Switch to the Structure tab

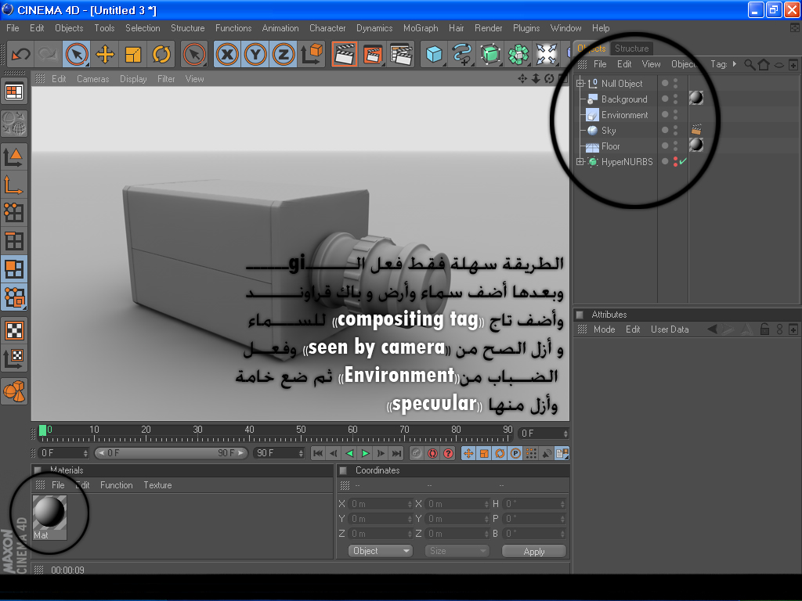click(x=632, y=49)
